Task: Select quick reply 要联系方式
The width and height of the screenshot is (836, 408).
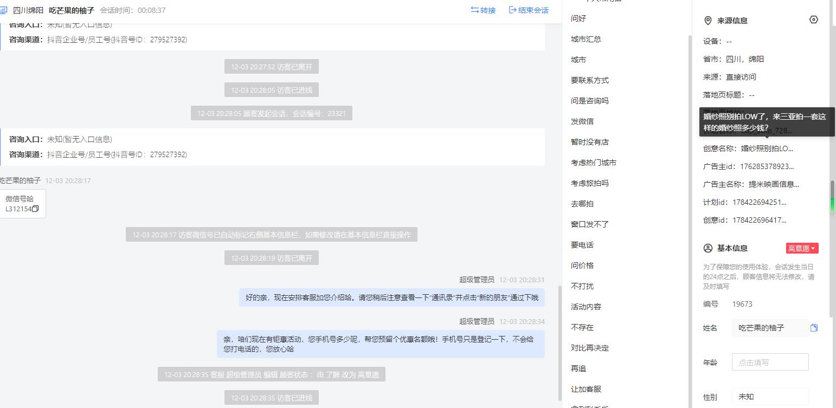Action: point(590,80)
